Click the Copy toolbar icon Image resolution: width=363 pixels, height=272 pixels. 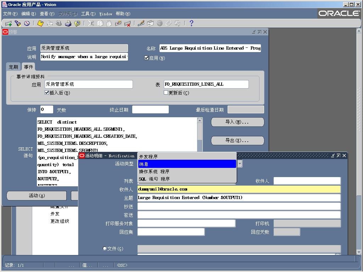pyautogui.click(x=100, y=23)
